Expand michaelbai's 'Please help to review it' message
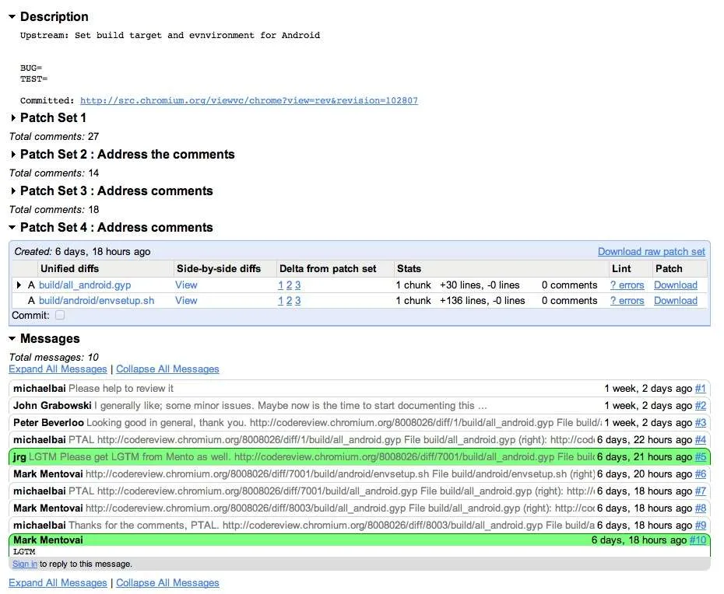724x594 pixels. 359,388
